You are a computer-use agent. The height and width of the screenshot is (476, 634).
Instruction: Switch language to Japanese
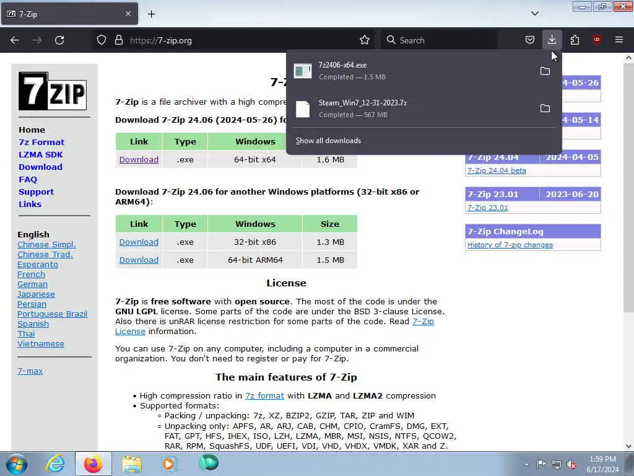[x=36, y=294]
